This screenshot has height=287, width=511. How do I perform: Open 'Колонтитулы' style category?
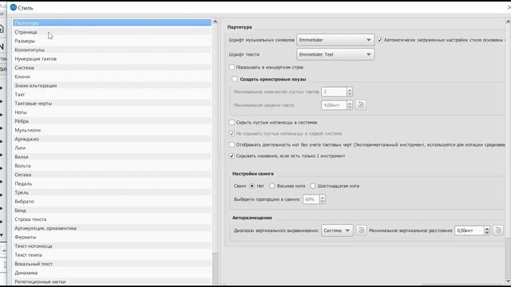point(112,49)
